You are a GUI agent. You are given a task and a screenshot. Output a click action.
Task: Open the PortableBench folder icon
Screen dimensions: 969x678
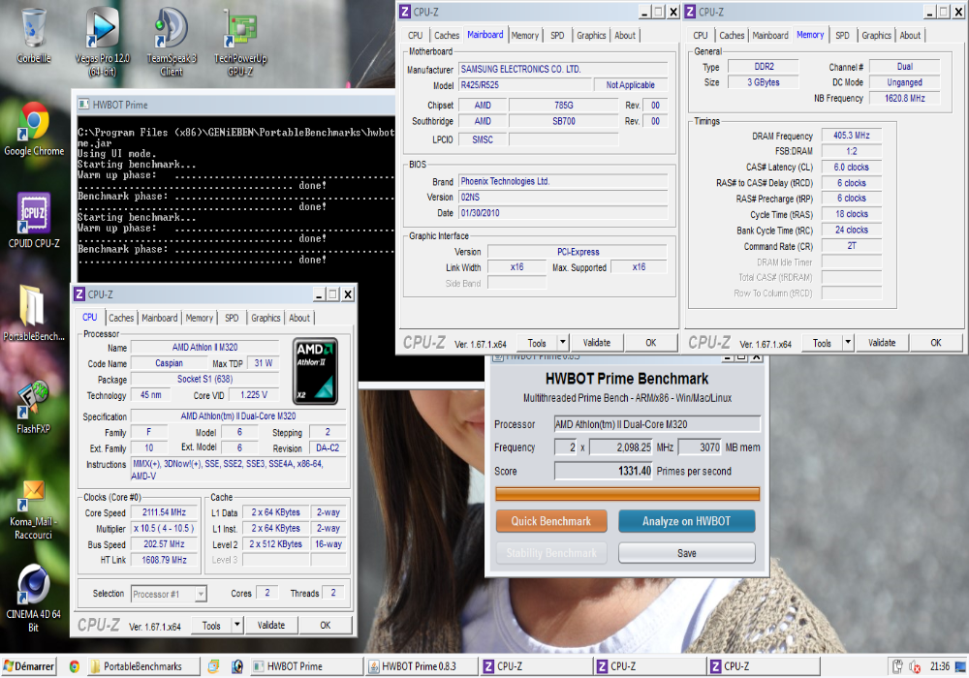coord(34,313)
